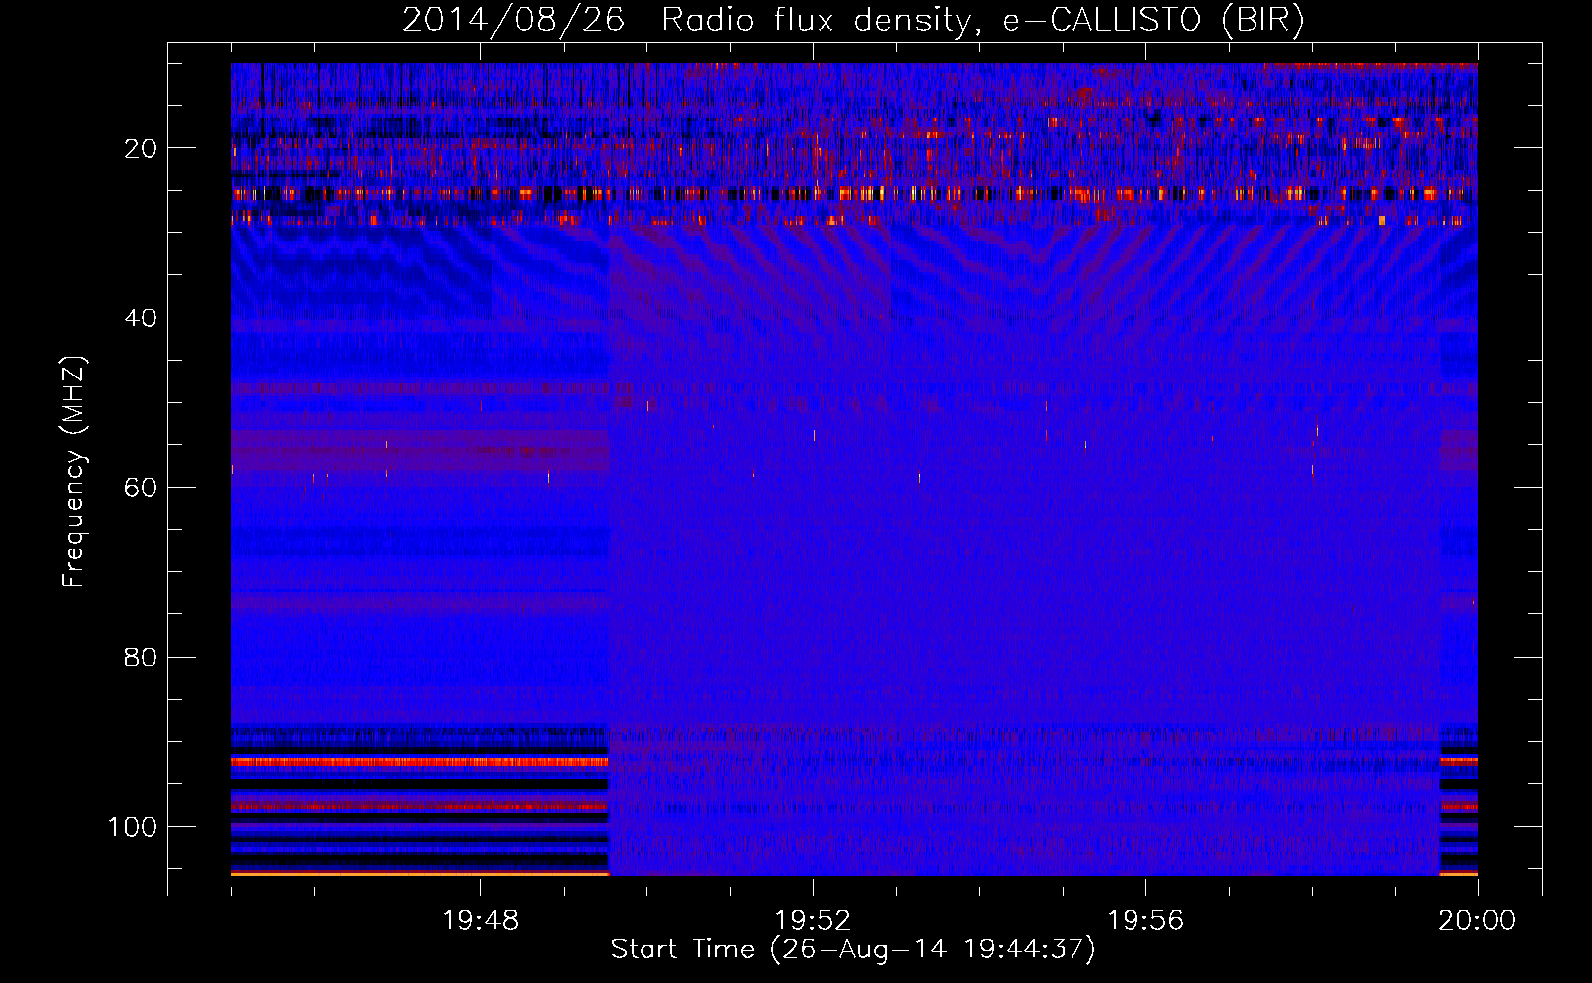
Task: Click the 60 frequency tick label
Action: (x=141, y=488)
